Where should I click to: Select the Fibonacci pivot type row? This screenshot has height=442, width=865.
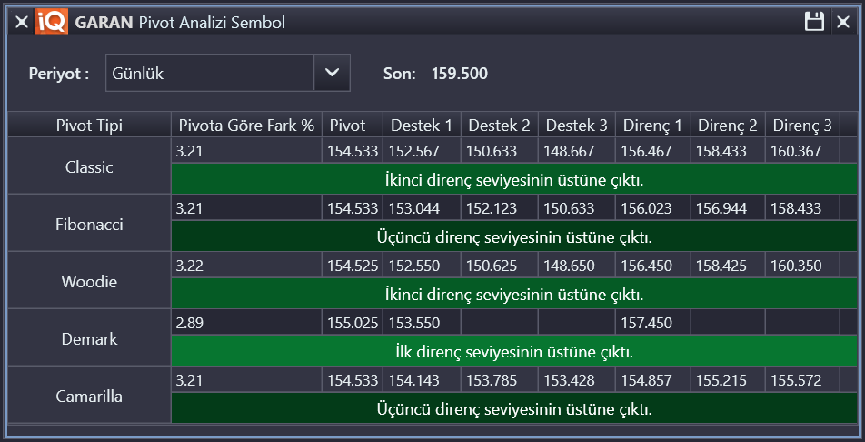(x=89, y=224)
